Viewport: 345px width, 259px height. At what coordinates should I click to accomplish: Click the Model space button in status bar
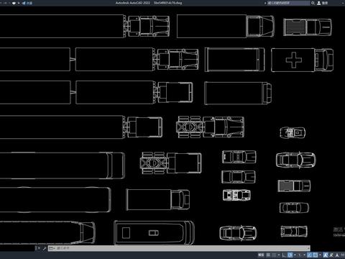261,255
